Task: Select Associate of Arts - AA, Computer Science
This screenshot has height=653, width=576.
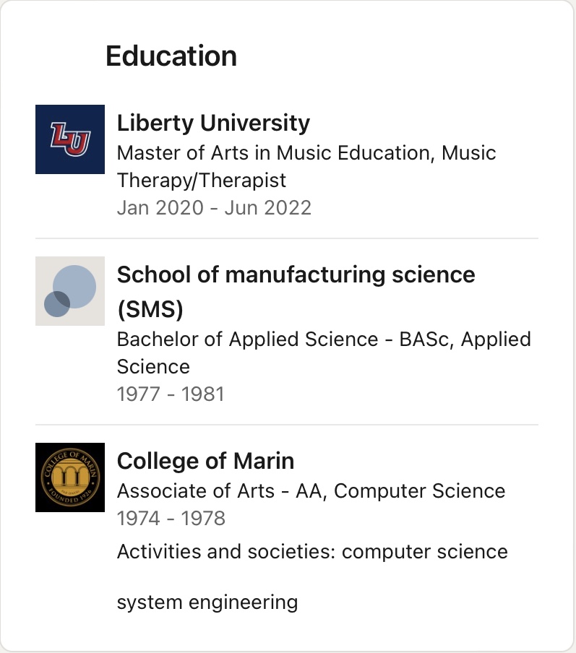Action: point(311,491)
